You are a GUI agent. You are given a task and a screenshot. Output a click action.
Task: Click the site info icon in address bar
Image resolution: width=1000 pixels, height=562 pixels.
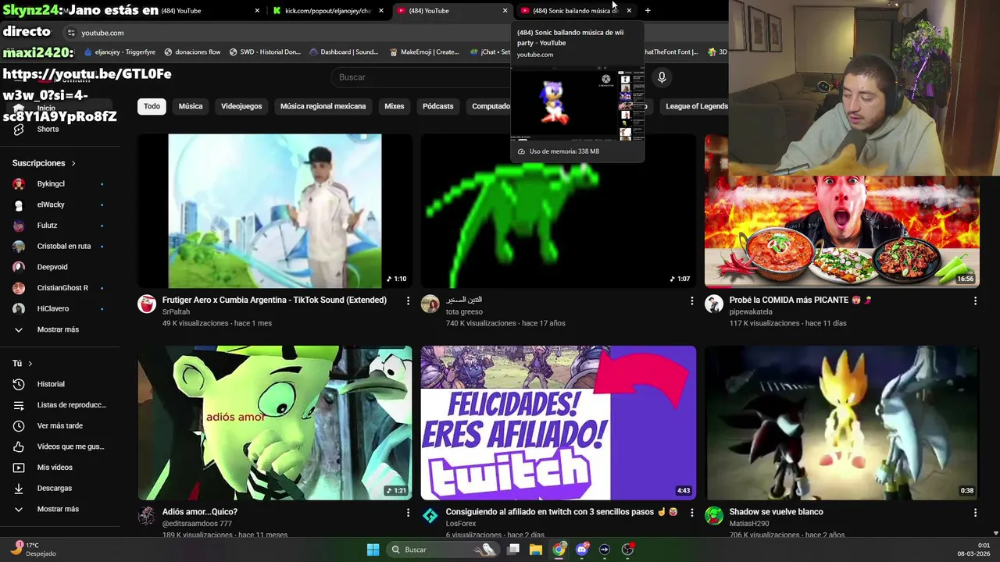[x=71, y=33]
